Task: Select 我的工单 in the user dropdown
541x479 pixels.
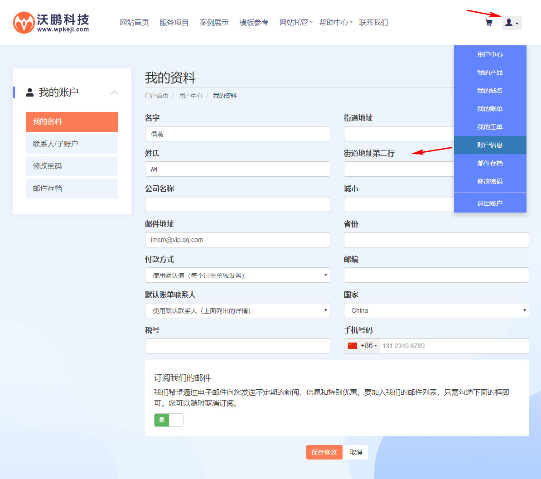Action: pos(490,127)
